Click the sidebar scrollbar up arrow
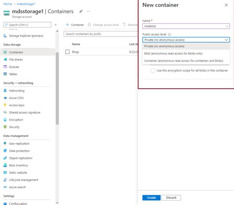This screenshot has height=205, width=234. (57, 31)
